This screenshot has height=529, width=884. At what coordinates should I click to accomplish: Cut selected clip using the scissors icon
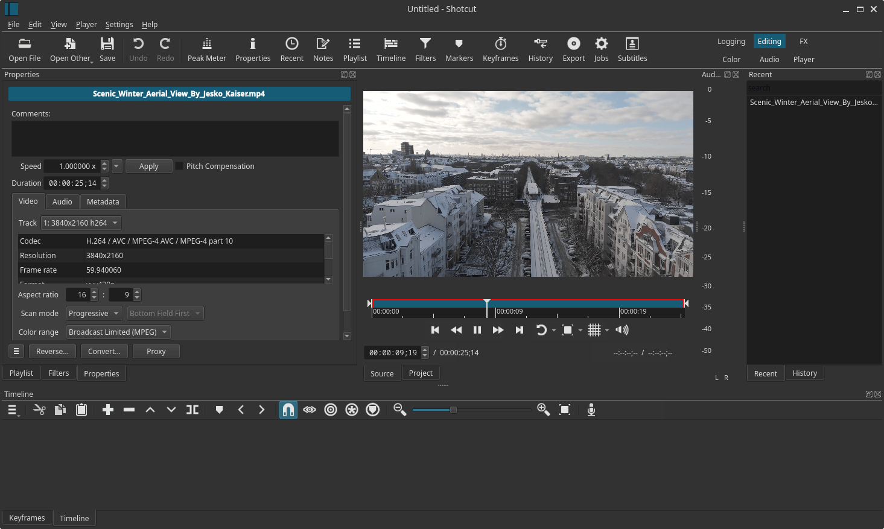pos(39,410)
